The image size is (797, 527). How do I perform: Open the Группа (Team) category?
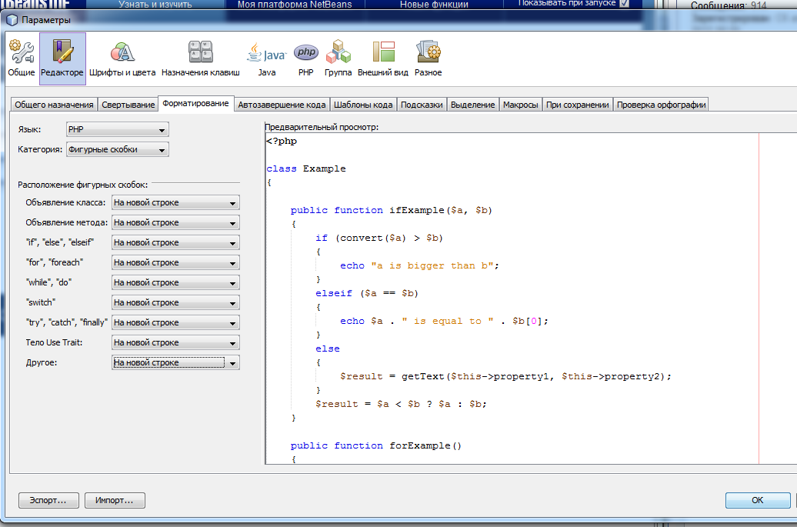(338, 58)
